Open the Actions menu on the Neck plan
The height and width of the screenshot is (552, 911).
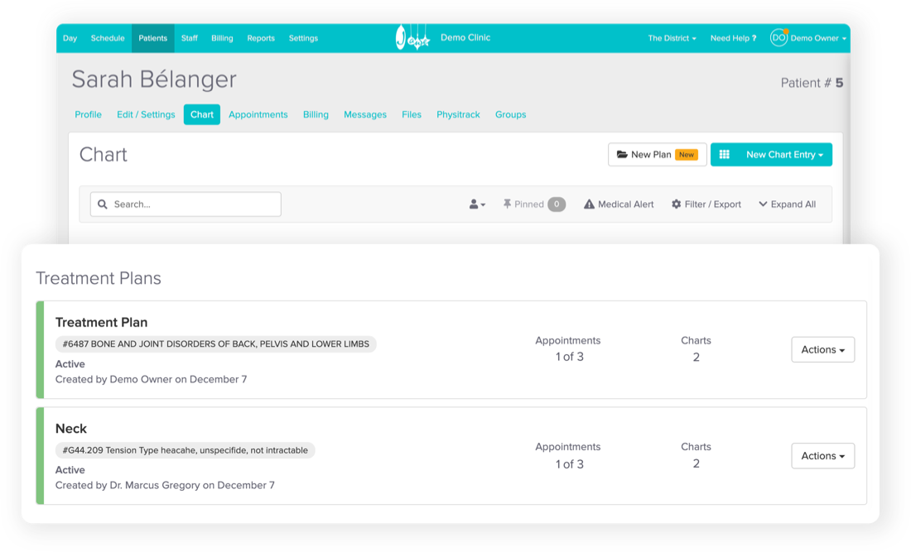tap(822, 455)
